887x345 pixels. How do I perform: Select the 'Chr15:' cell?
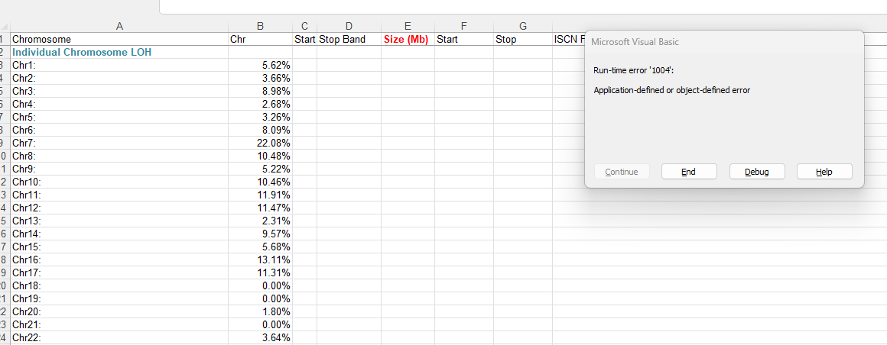(x=119, y=247)
